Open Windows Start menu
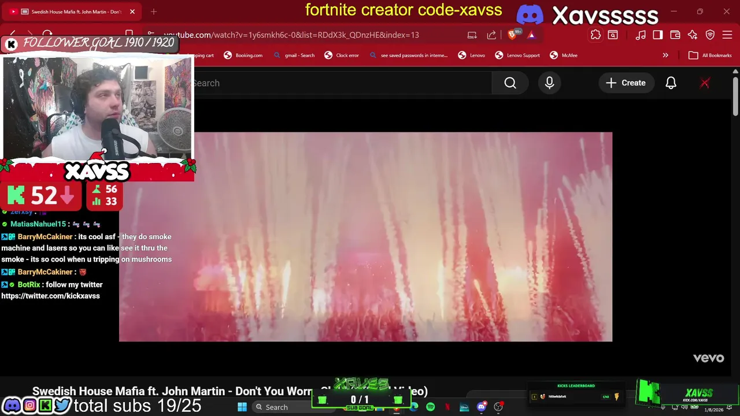This screenshot has width=740, height=416. [242, 407]
